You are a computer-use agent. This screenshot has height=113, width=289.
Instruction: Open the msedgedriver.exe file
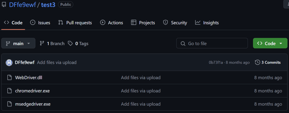pos(33,104)
